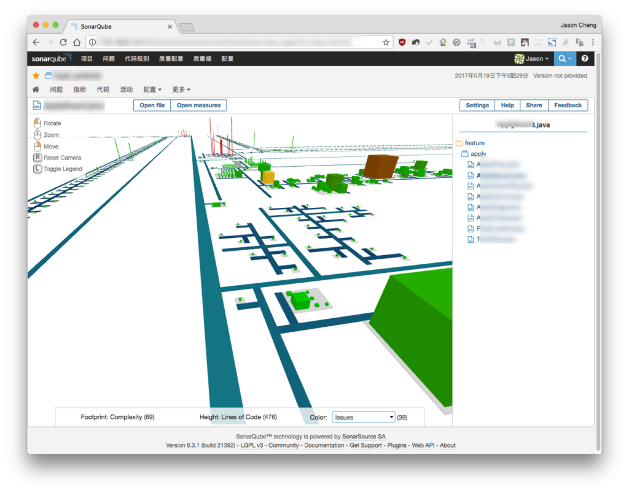Toggle the orange favorite star for the project
Screen dimensions: 629x493
click(36, 75)
